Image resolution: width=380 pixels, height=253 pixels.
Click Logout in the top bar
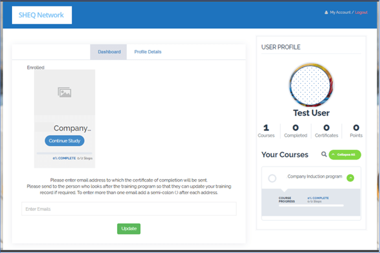tap(361, 12)
